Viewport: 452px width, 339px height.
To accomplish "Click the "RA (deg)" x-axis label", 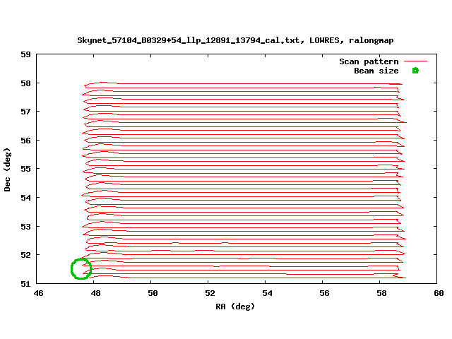I will tap(235, 306).
